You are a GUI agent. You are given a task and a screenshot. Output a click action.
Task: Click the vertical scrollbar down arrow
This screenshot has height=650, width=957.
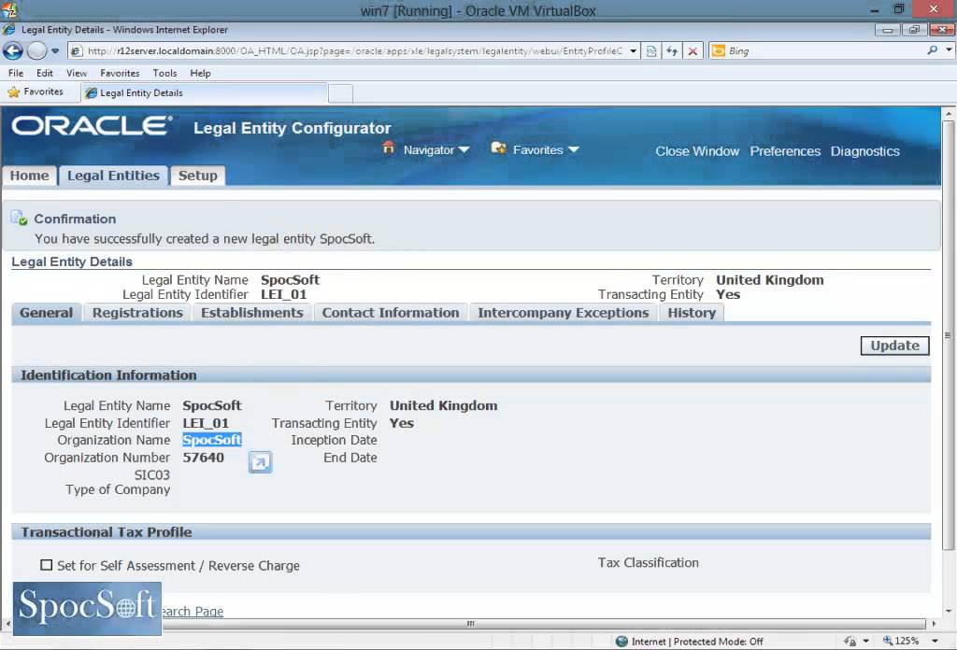click(x=949, y=611)
